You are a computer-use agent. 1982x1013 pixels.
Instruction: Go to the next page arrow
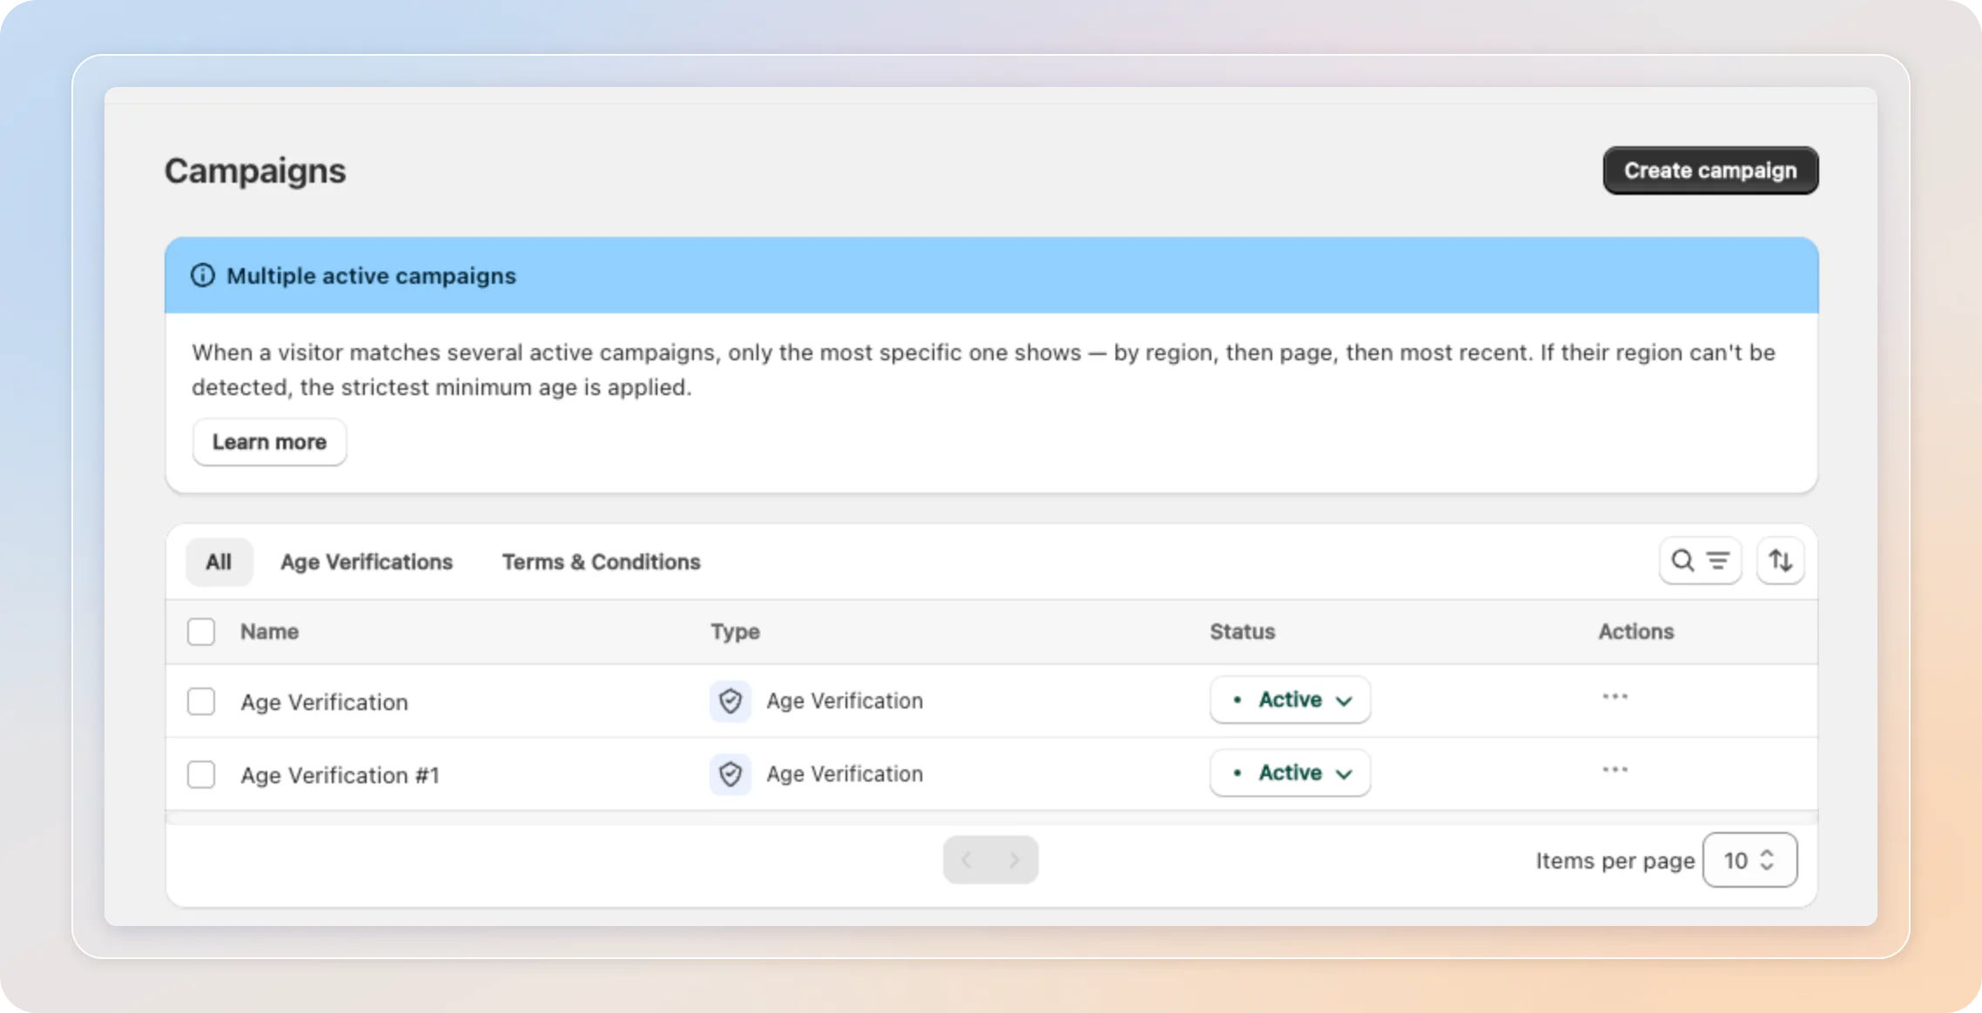pyautogui.click(x=1015, y=860)
